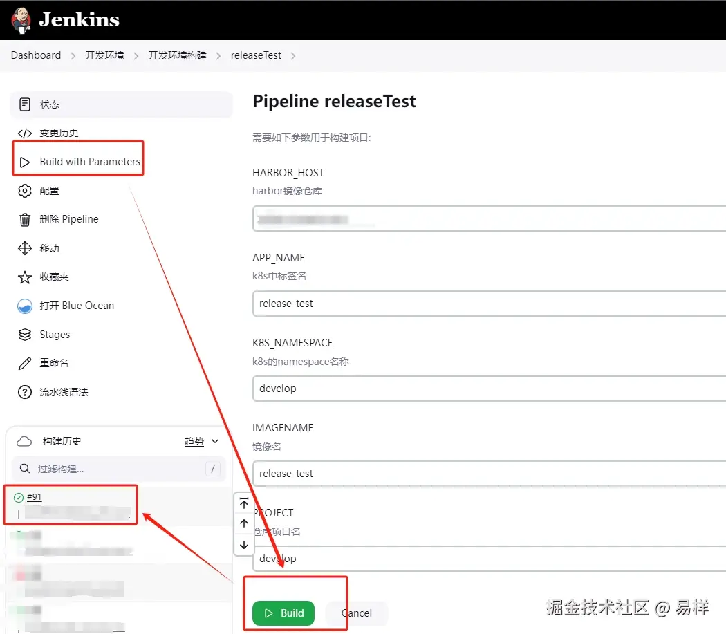Open 重命名 sidebar item
726x634 pixels.
tap(54, 363)
